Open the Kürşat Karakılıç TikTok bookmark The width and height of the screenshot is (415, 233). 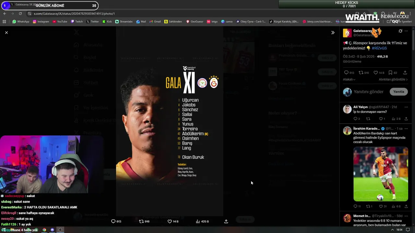tap(284, 22)
